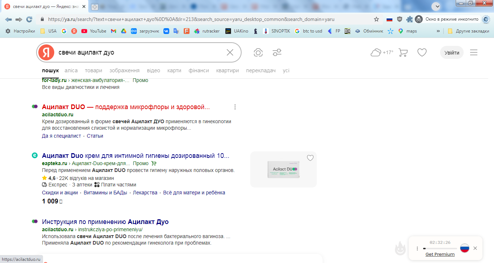494x263 pixels.
Task: Open the Extensions puzzle piece menu
Action: (x=409, y=19)
